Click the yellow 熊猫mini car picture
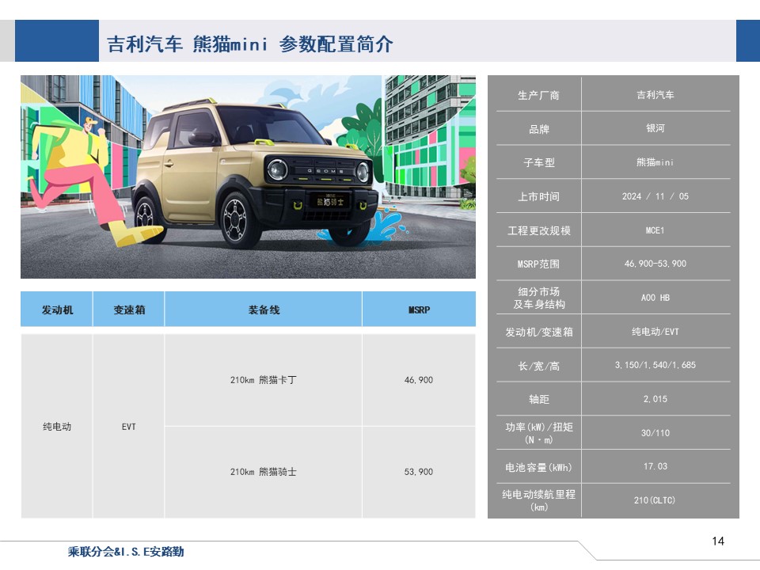Viewport: 760px width, 570px height. [x=248, y=177]
